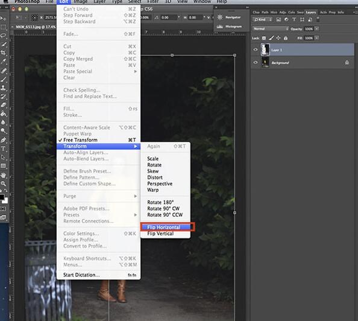Select the Clone Stamp tool
The height and width of the screenshot is (321, 358).
pyautogui.click(x=3, y=88)
